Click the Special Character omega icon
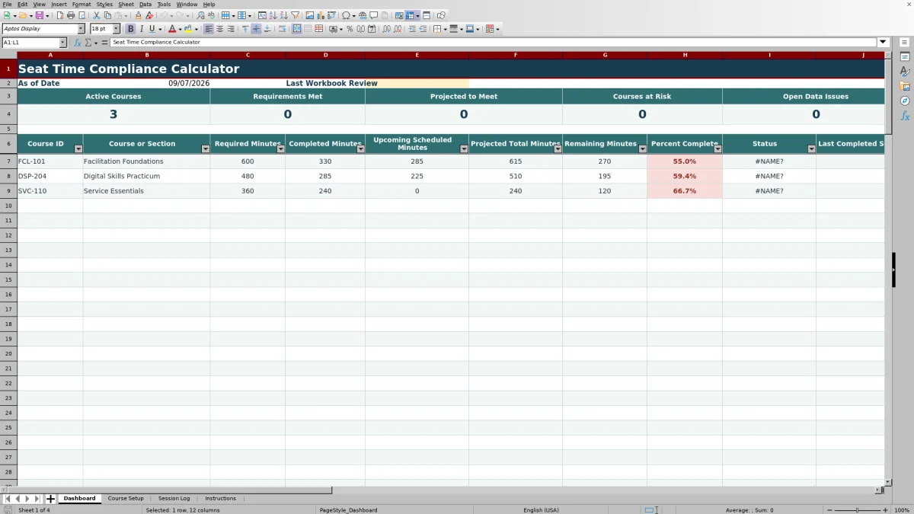914x514 pixels. 346,15
